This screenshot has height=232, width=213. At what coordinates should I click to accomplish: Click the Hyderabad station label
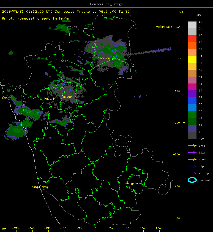[x=164, y=27]
